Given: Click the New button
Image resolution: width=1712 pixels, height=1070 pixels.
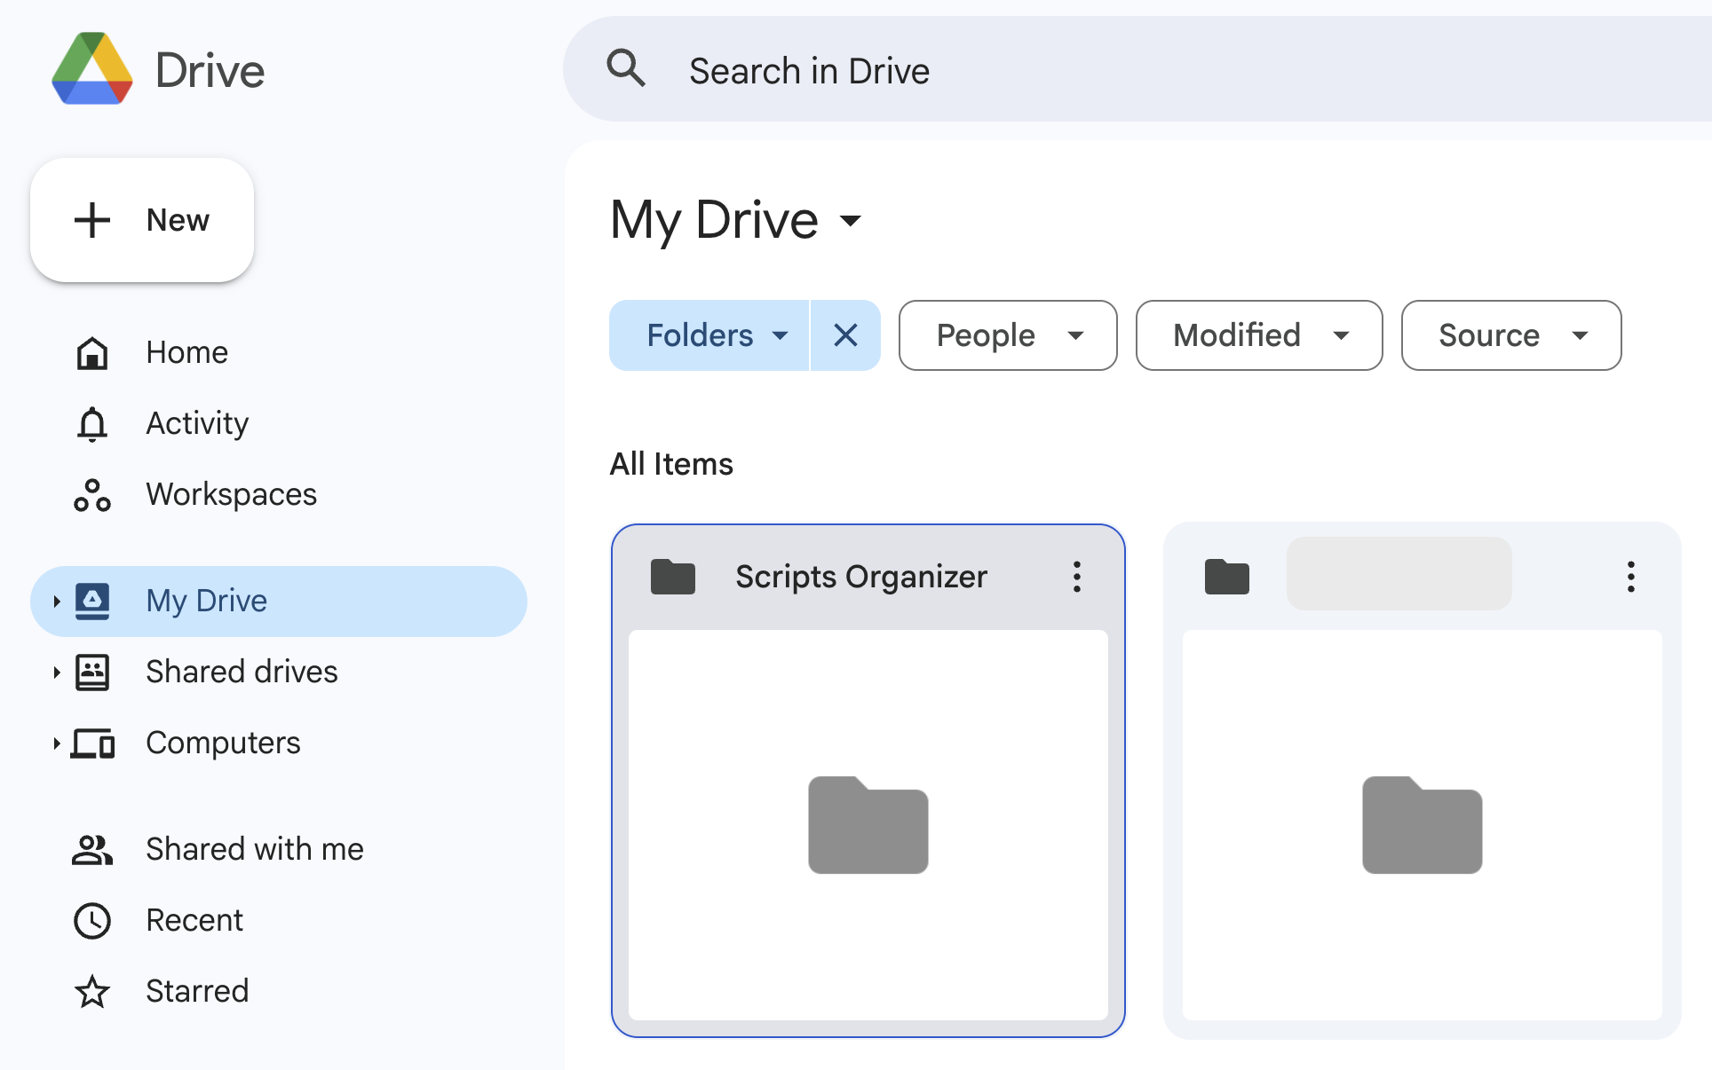Looking at the screenshot, I should (x=142, y=220).
